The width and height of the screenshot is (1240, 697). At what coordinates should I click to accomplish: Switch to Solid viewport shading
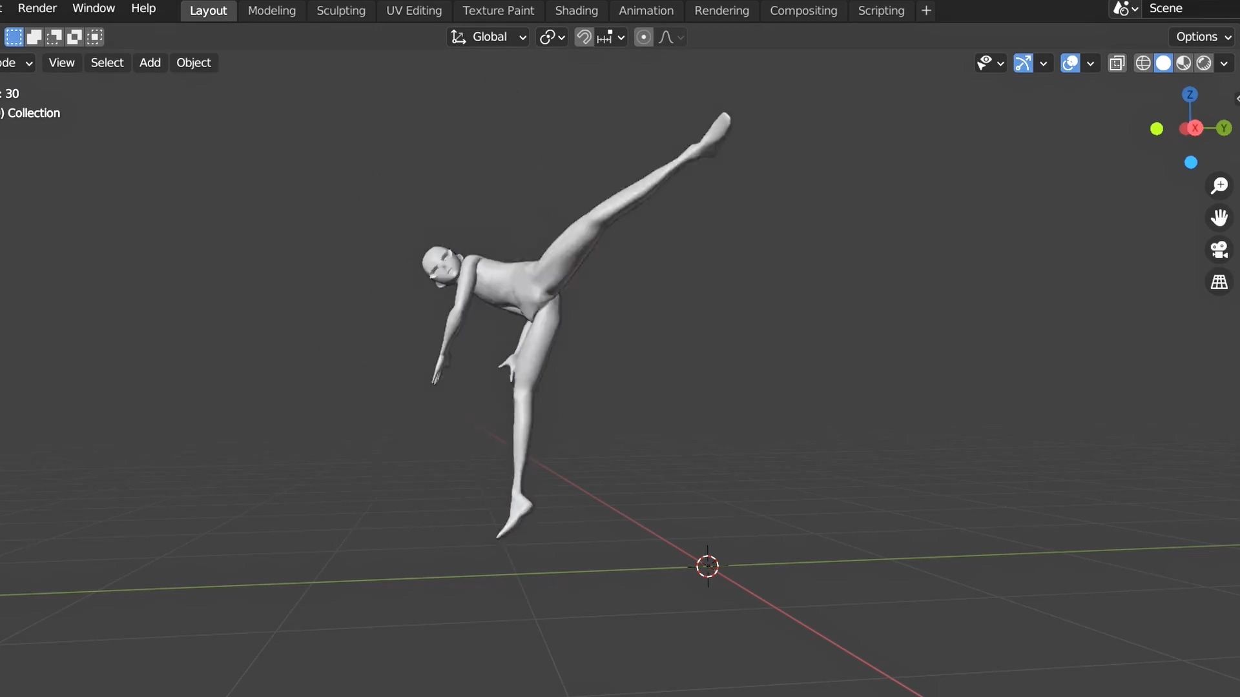pyautogui.click(x=1163, y=63)
